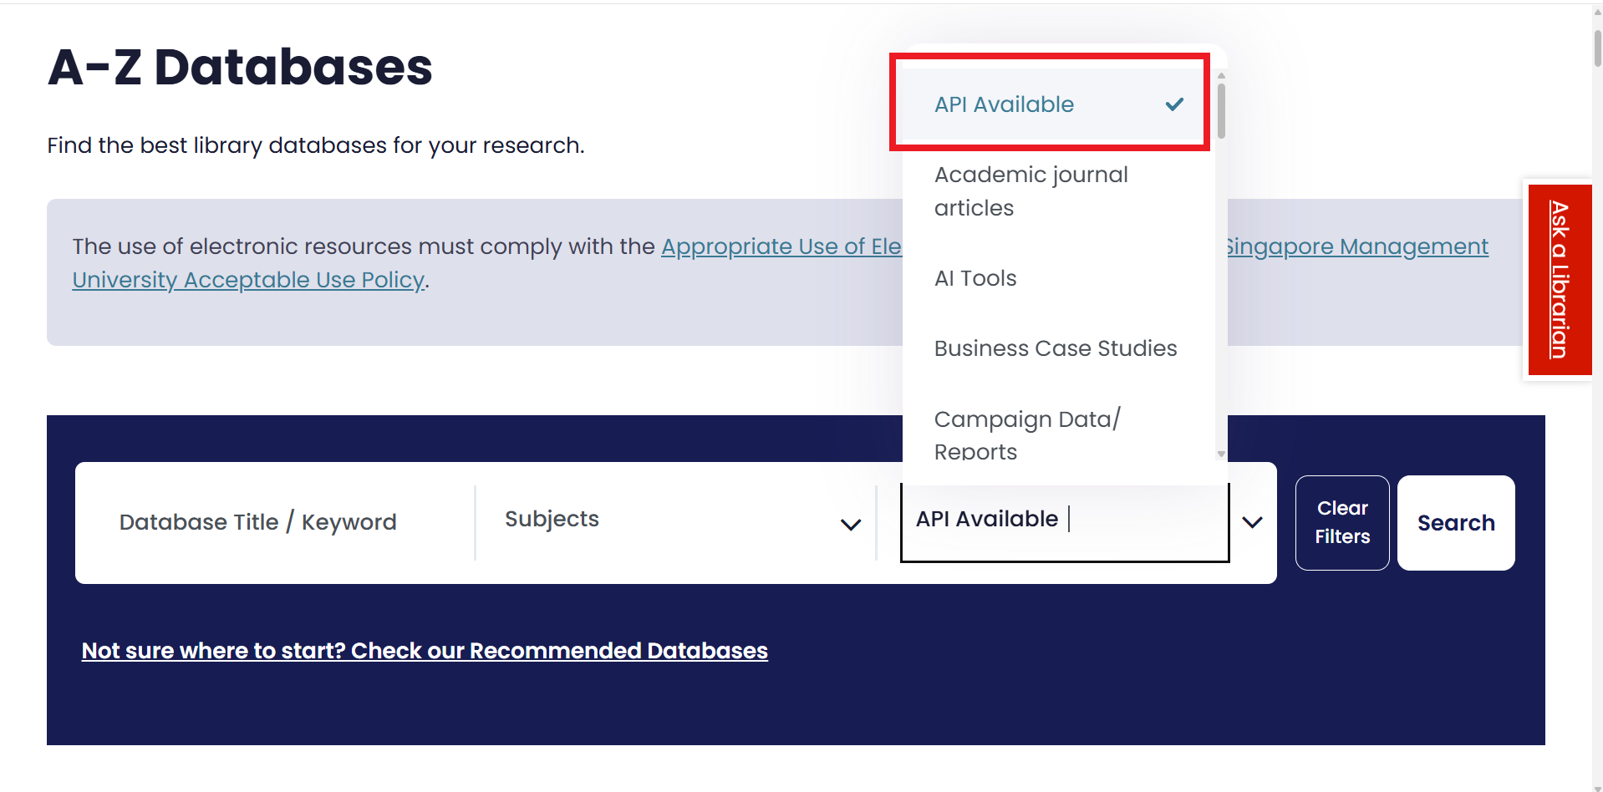Click the A-Z Databases heading
Image resolution: width=1603 pixels, height=792 pixels.
pos(240,67)
